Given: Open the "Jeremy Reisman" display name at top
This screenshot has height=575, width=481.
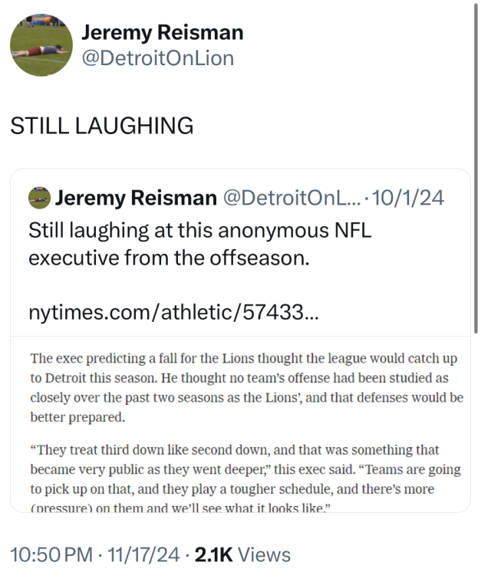Looking at the screenshot, I should point(162,32).
